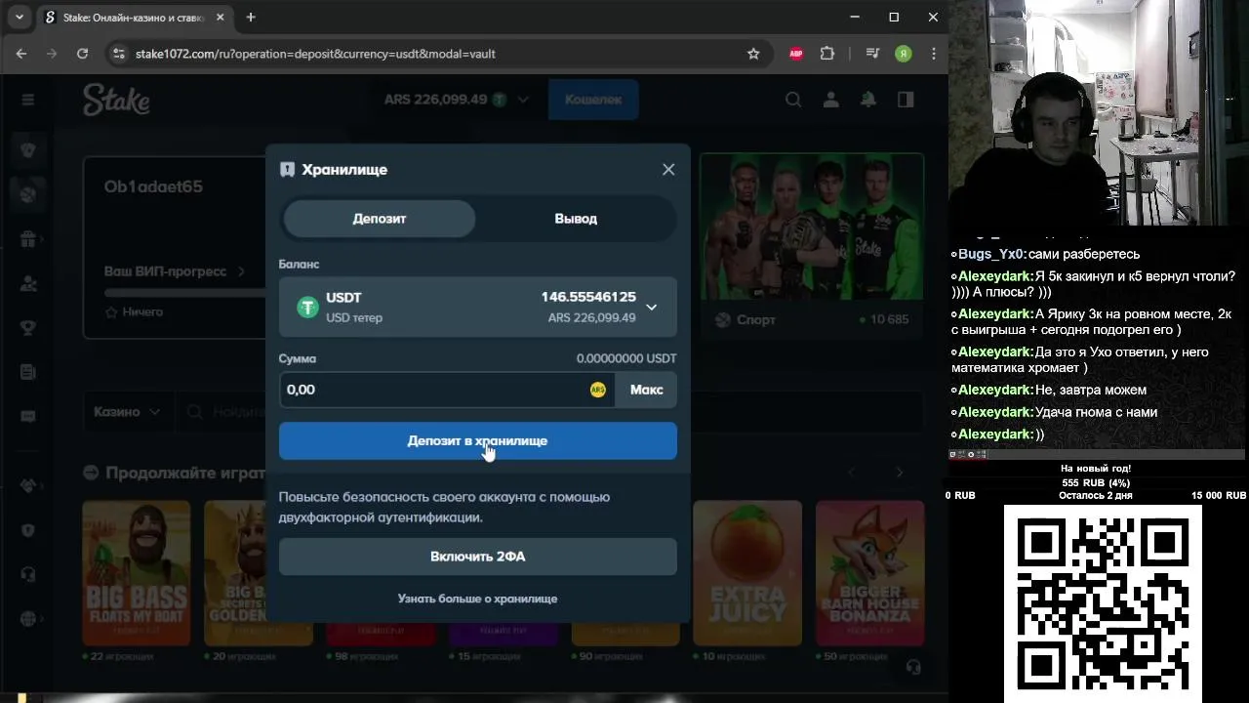Click the Макс button

pyautogui.click(x=646, y=390)
